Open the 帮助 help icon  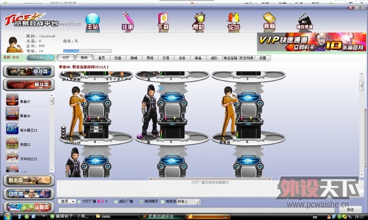tap(199, 22)
